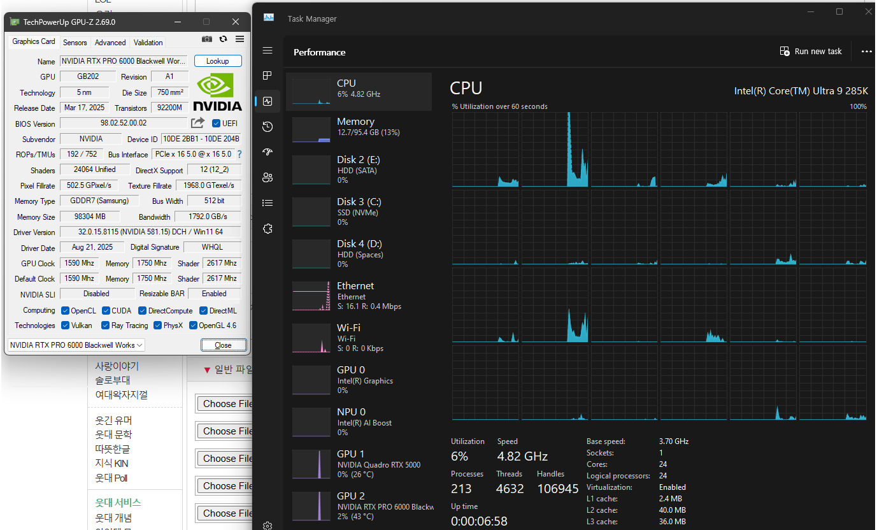Click Run new task button
Viewport: 877px width, 530px height.
click(x=811, y=52)
